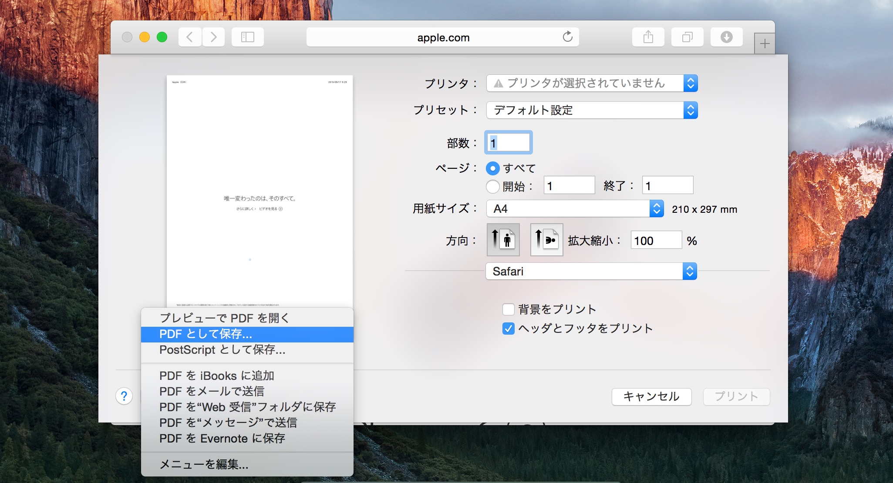Click the Safari back navigation arrow
This screenshot has height=483, width=893.
point(190,37)
